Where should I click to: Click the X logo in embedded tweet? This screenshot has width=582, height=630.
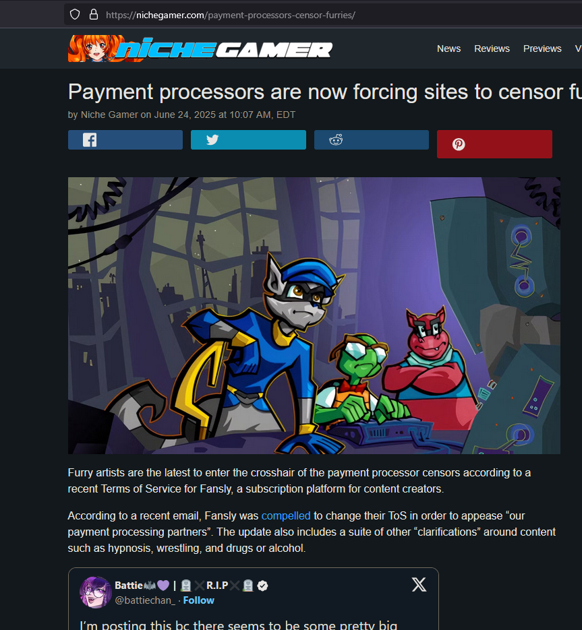tap(419, 585)
